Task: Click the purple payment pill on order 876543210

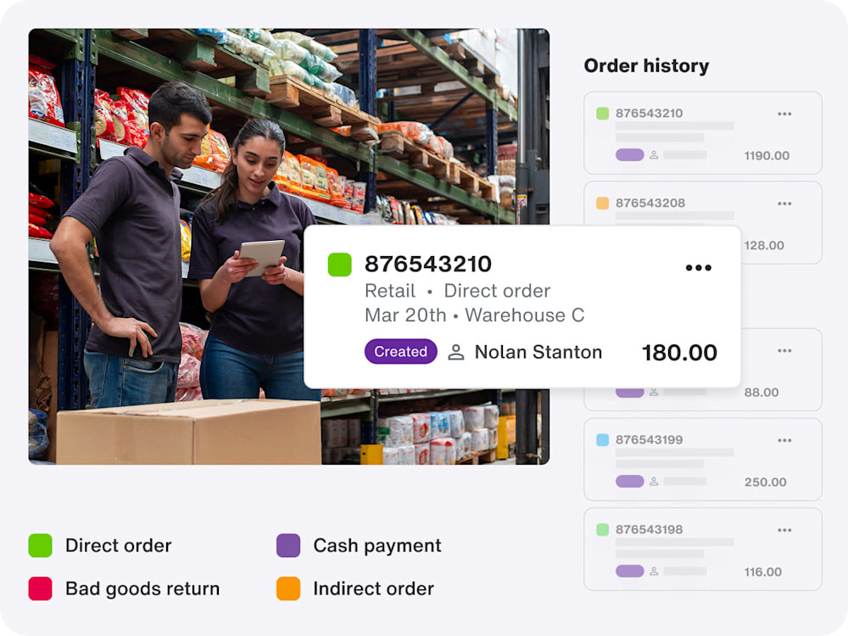Action: click(631, 153)
